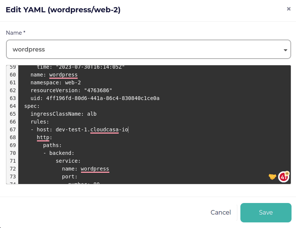Click the time "2023-07-30T16:14:05Z" line
Viewport: 296px width, 228px height.
(81, 67)
